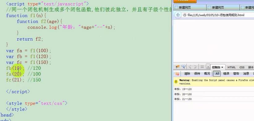Place cursor on 'var fb = f1(120);' line
254x121 pixels.
click(x=29, y=57)
